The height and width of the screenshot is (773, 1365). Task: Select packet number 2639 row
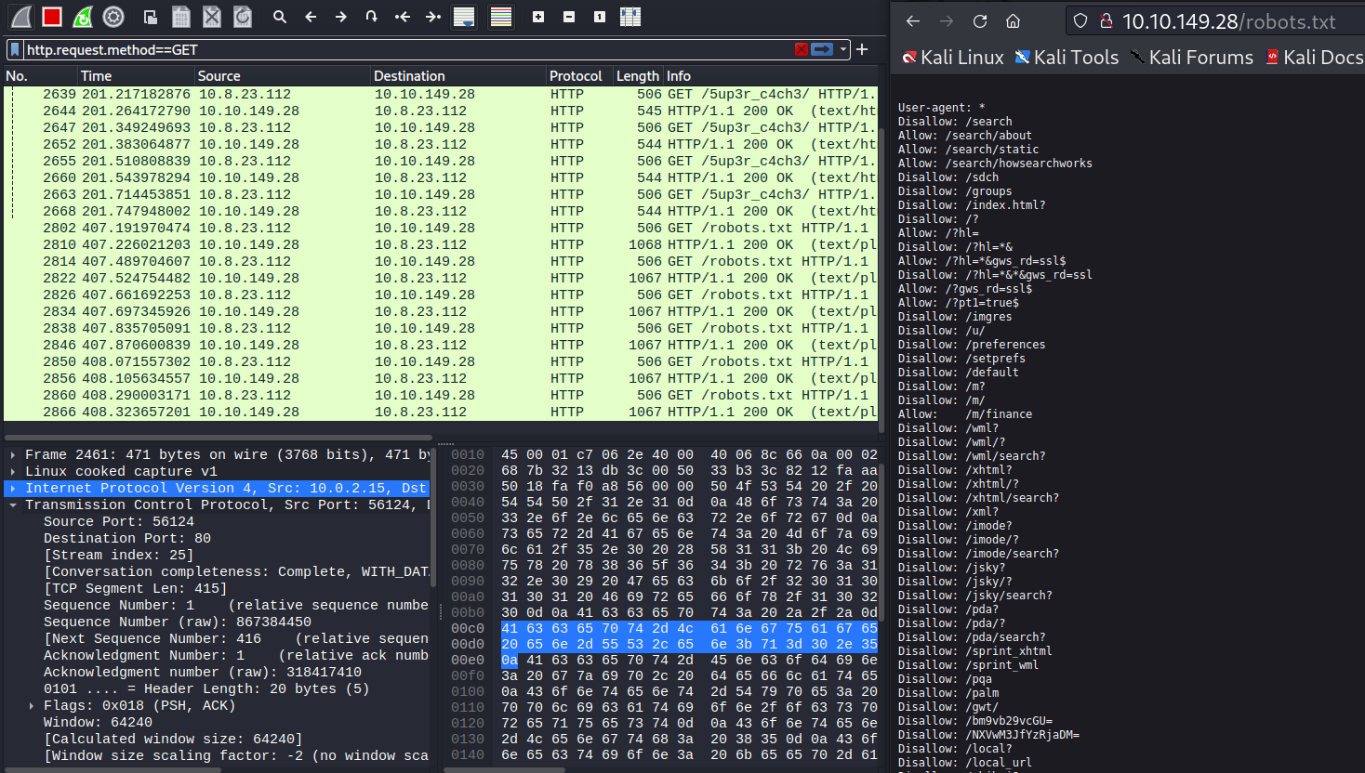point(441,94)
